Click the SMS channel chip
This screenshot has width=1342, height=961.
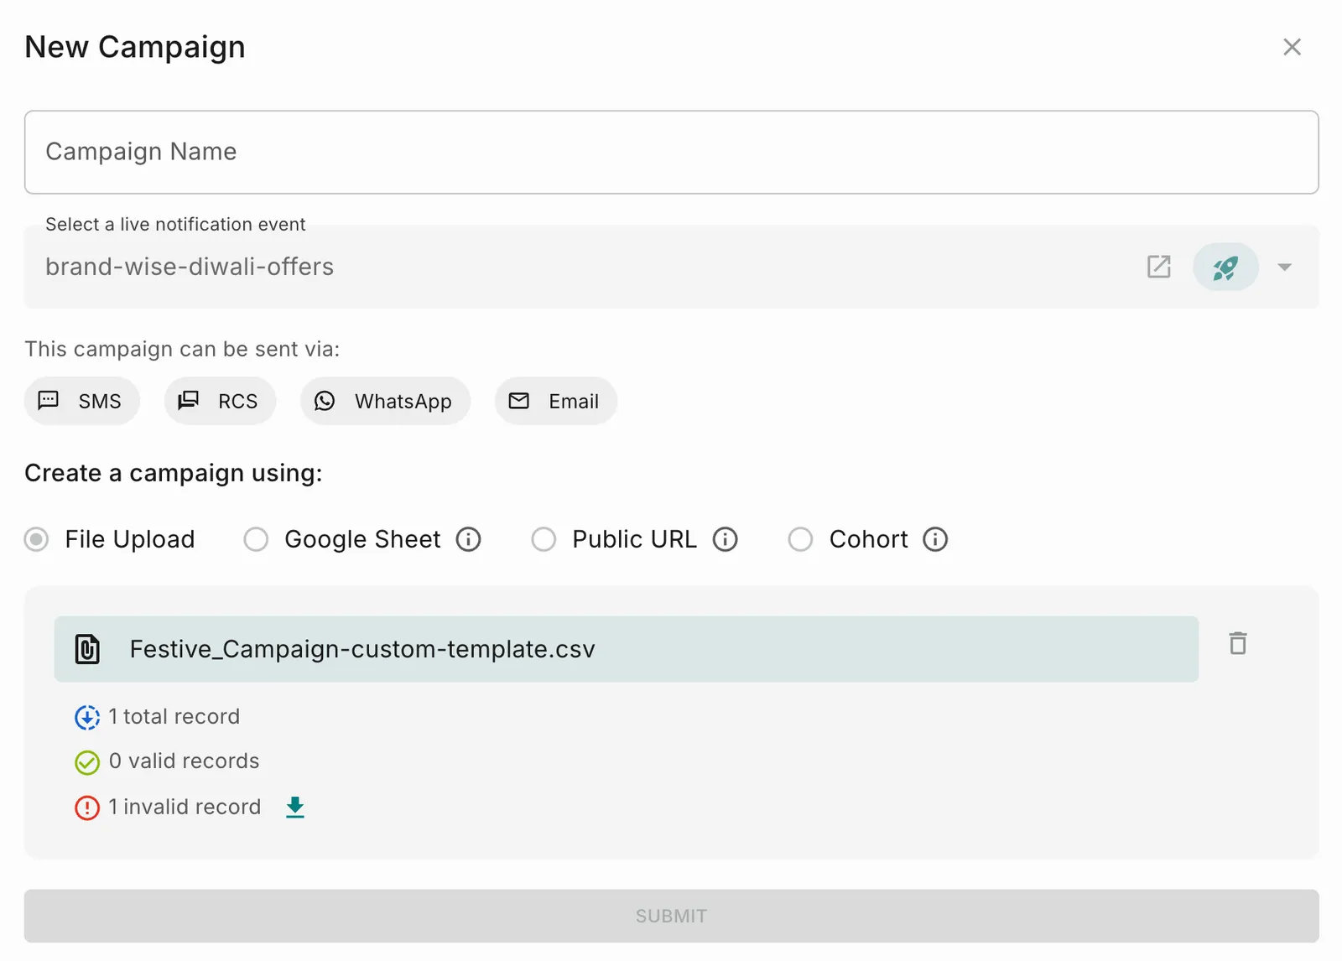pyautogui.click(x=82, y=401)
